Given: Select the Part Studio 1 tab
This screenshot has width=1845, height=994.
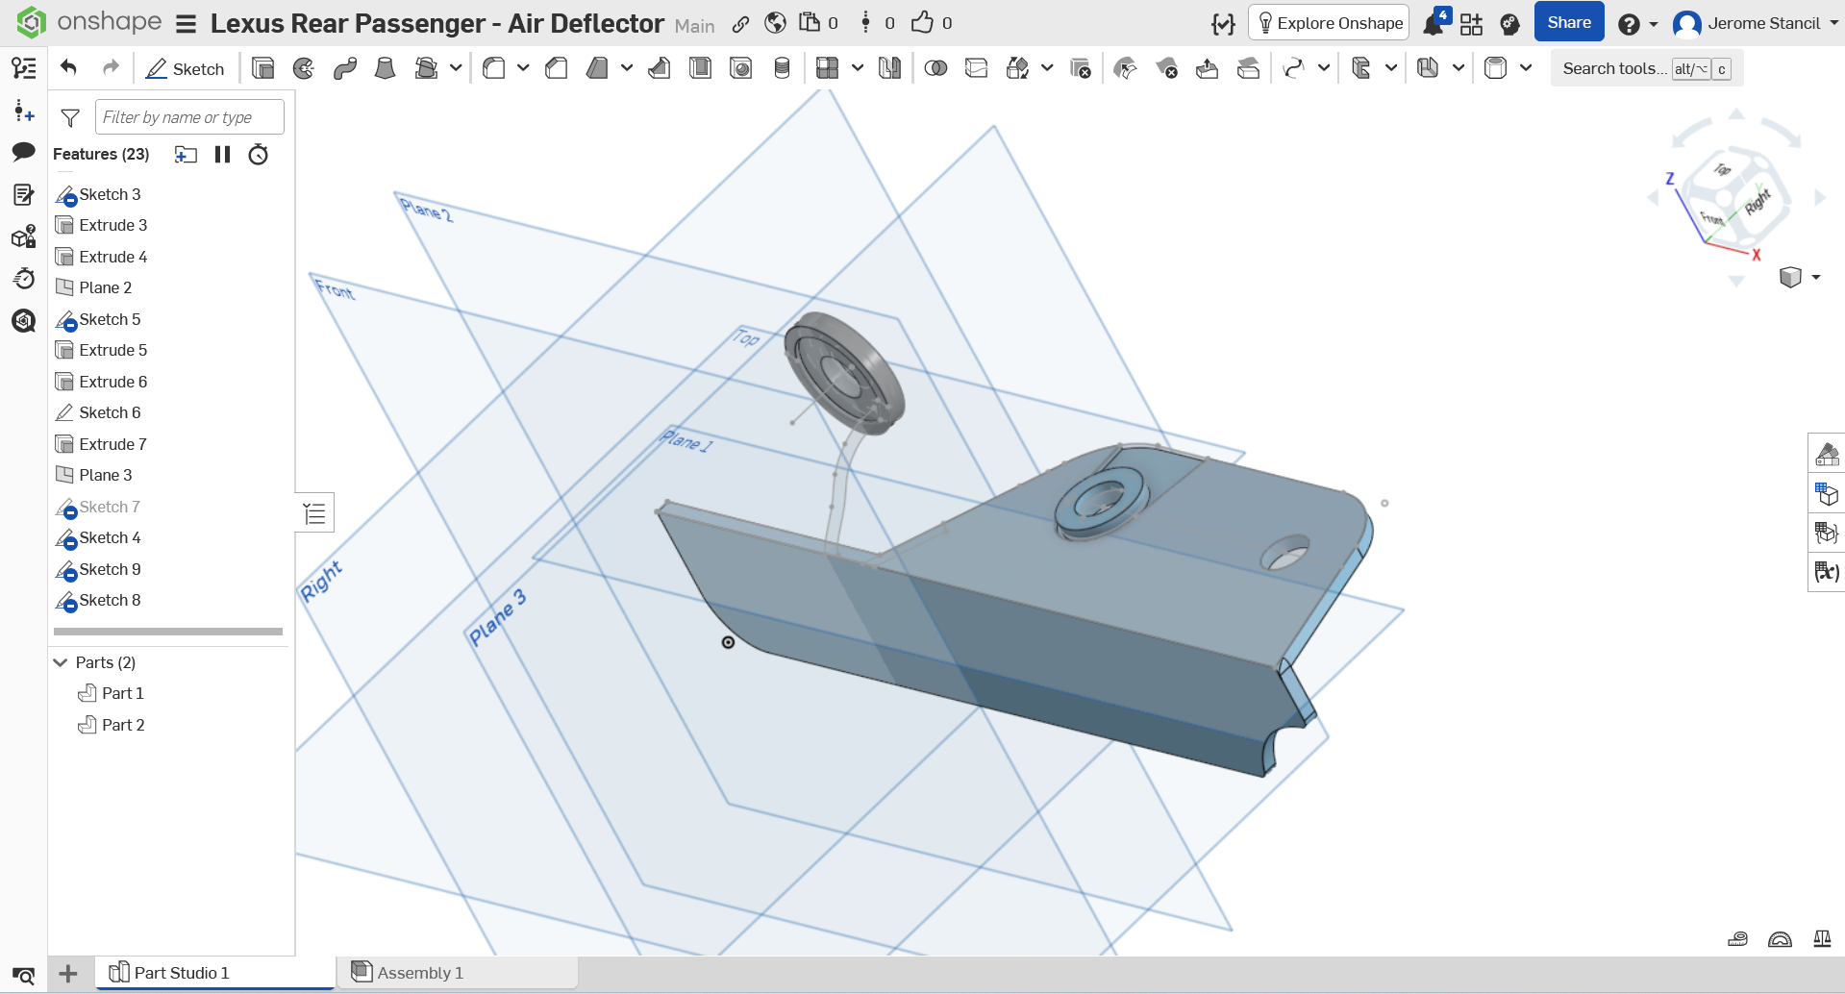Looking at the screenshot, I should pyautogui.click(x=181, y=973).
